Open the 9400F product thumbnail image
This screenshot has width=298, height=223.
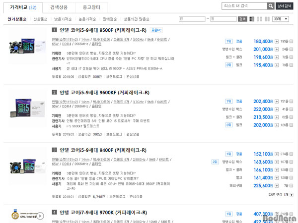click(x=27, y=166)
